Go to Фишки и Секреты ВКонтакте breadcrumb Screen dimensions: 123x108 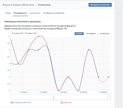18,5
